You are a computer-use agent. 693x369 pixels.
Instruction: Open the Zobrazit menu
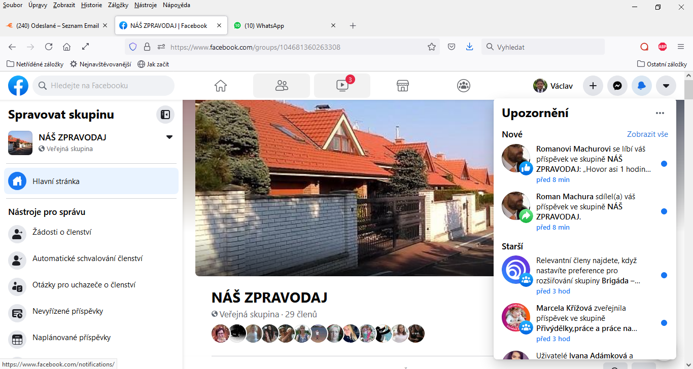(x=64, y=5)
